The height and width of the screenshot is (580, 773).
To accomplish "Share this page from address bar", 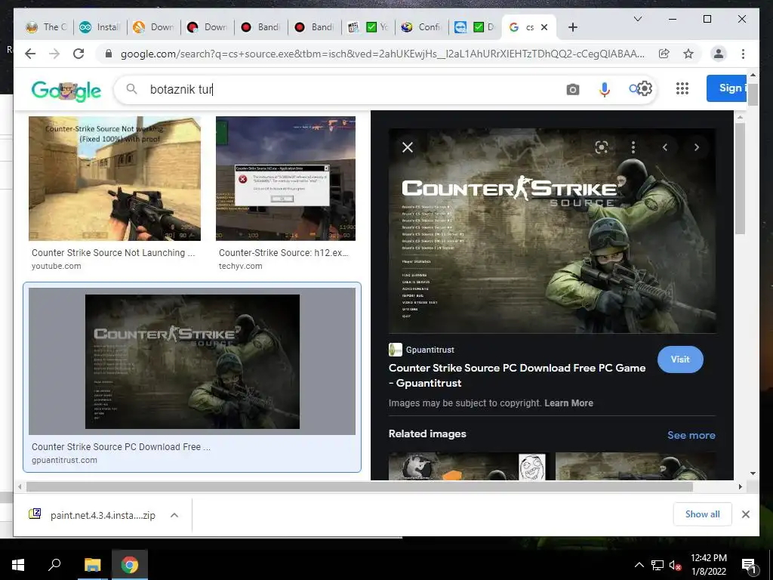I will pyautogui.click(x=664, y=54).
